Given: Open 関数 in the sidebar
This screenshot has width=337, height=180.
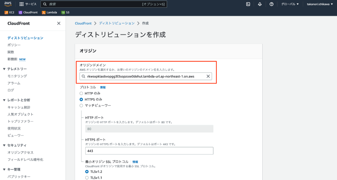Looking at the screenshot, I should pyautogui.click(x=11, y=52).
